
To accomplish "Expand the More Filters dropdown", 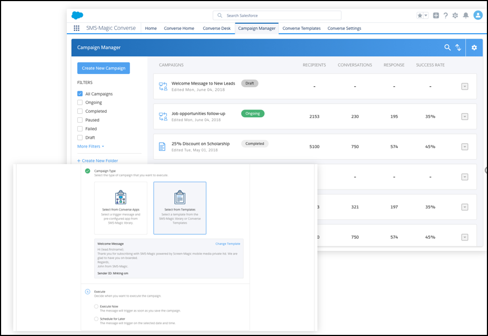I will [x=91, y=146].
